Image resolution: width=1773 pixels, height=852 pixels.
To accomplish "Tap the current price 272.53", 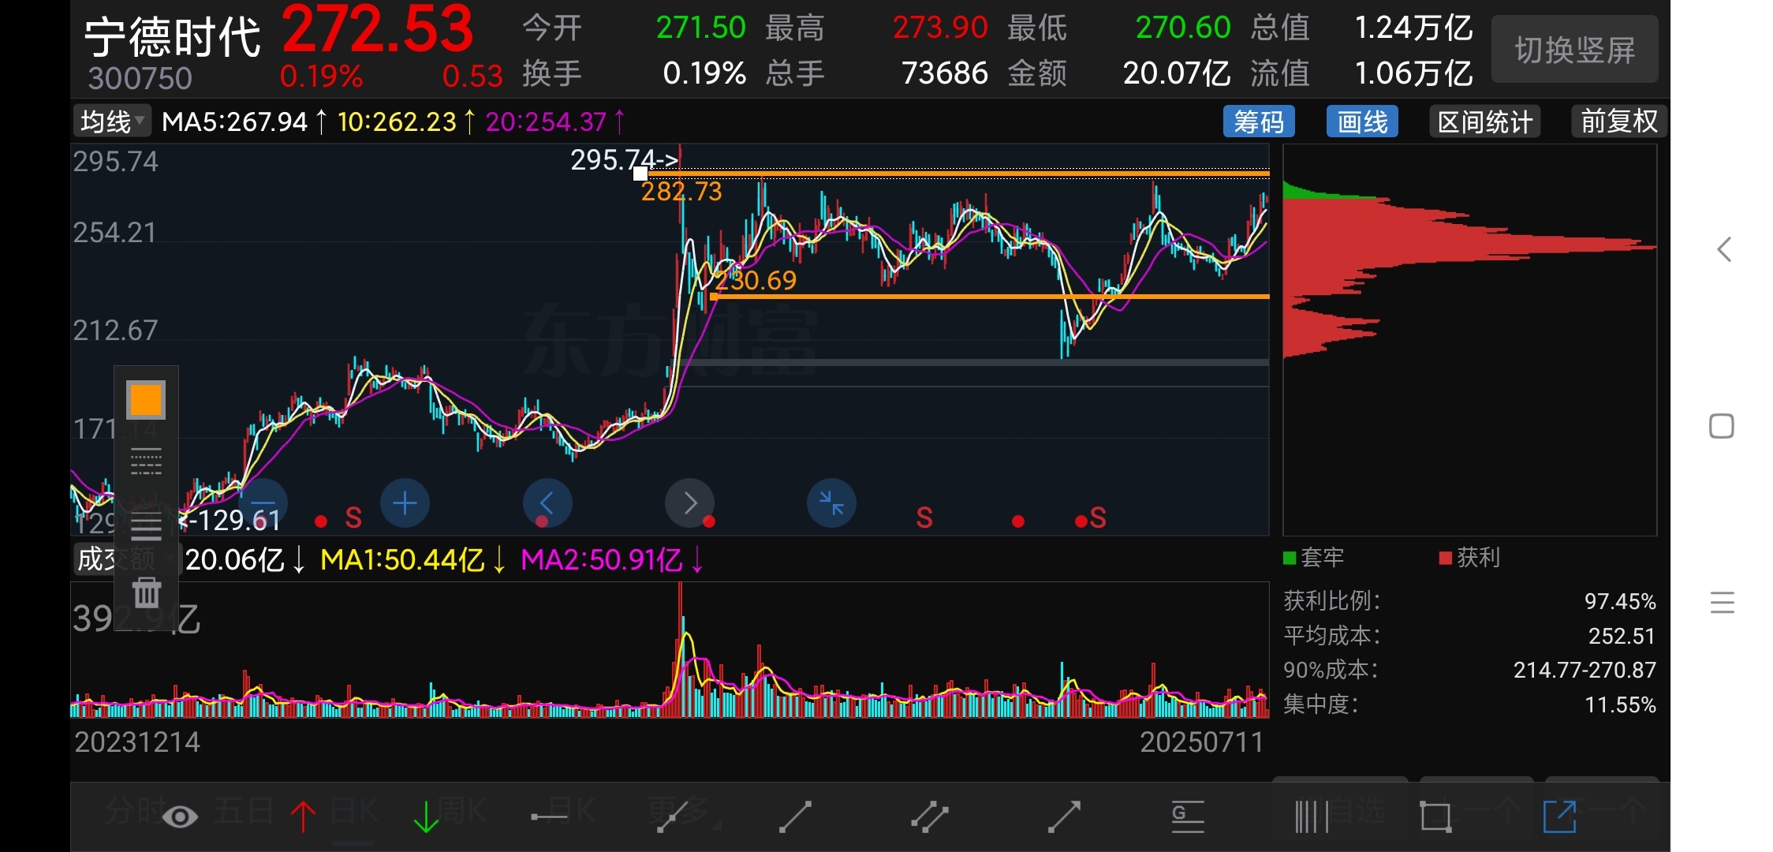I will point(378,29).
